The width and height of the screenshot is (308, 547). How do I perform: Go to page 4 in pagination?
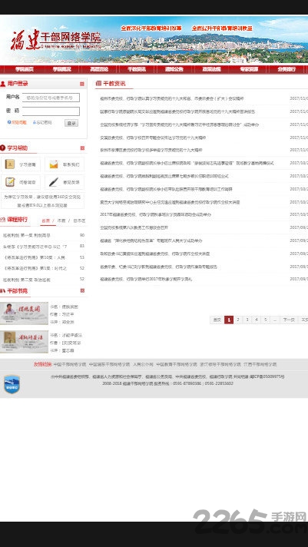(256, 320)
